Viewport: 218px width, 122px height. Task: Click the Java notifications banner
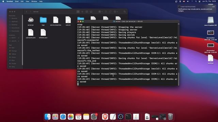(x=197, y=9)
